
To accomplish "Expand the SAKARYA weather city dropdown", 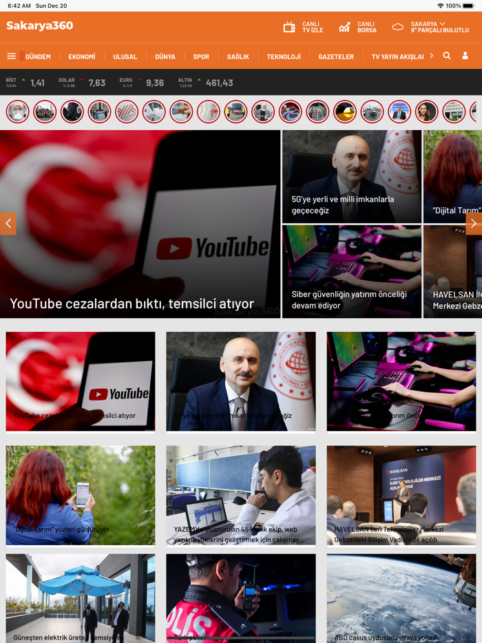I will [428, 24].
